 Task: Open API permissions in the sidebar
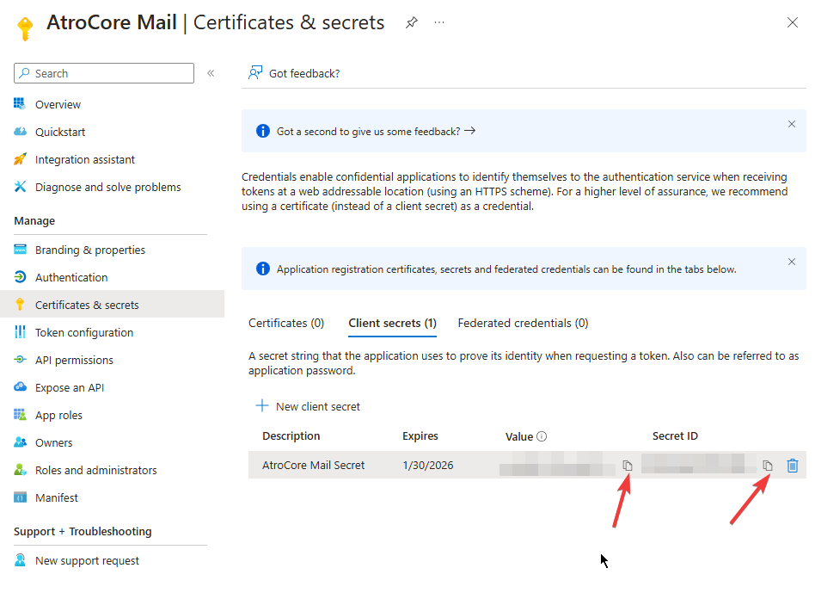(x=74, y=360)
